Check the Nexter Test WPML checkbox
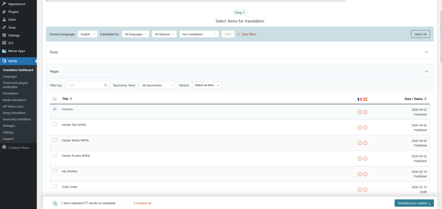This screenshot has width=442, height=209. click(x=55, y=124)
